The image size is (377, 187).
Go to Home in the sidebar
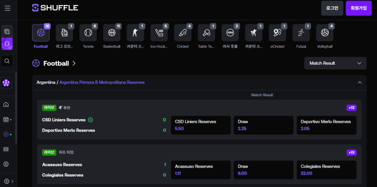(6, 104)
